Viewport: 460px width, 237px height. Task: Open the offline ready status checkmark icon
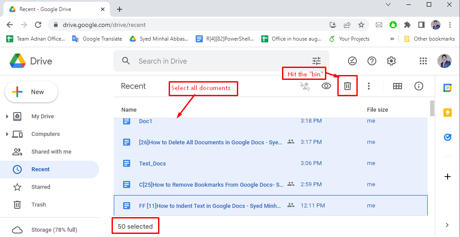click(x=352, y=61)
